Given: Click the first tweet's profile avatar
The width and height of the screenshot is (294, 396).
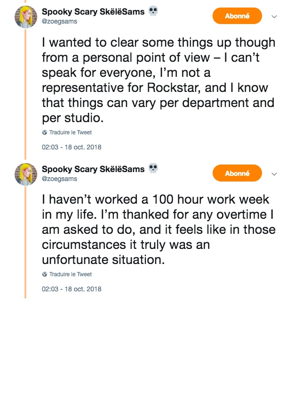Looking at the screenshot, I should [26, 16].
